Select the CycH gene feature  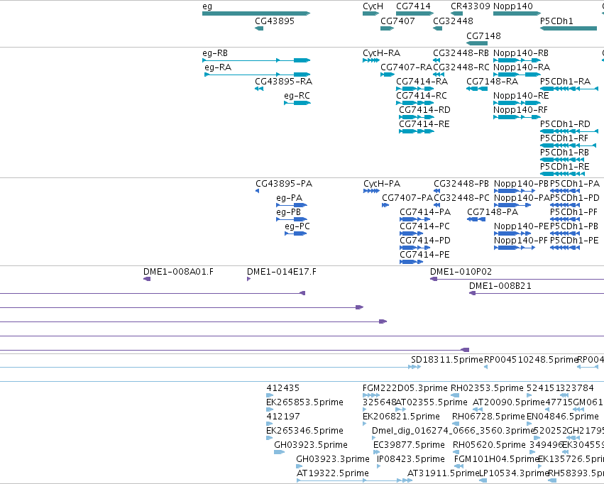pos(370,13)
